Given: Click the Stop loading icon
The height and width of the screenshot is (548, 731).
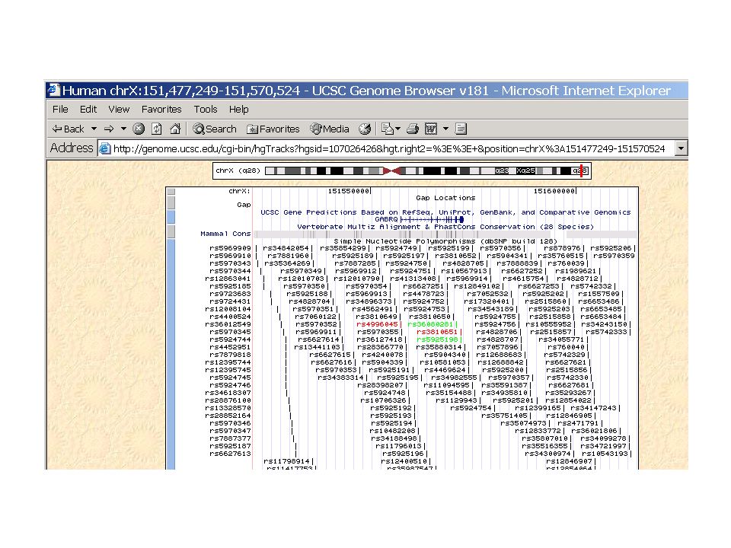Looking at the screenshot, I should coord(139,129).
